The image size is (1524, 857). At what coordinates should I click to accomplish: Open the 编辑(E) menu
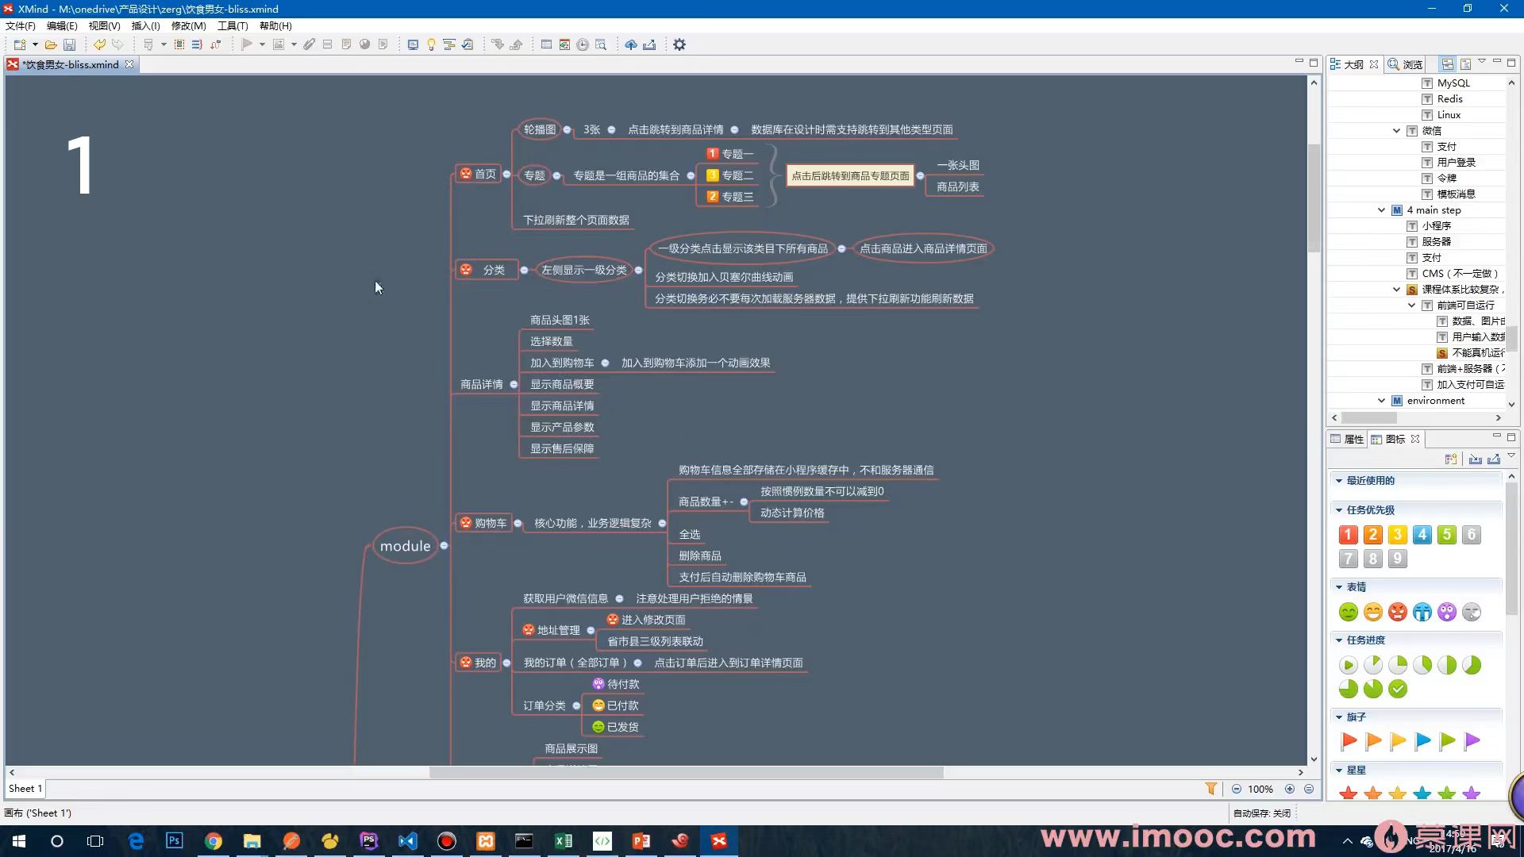pyautogui.click(x=62, y=26)
